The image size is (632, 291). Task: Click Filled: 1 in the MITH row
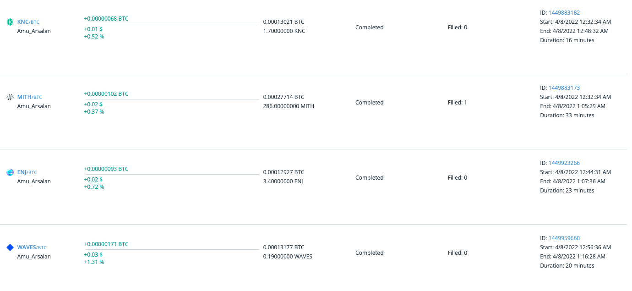tap(458, 103)
